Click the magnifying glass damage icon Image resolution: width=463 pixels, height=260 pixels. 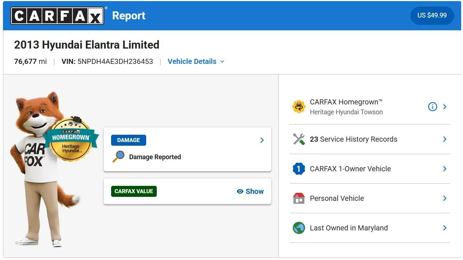click(x=118, y=157)
